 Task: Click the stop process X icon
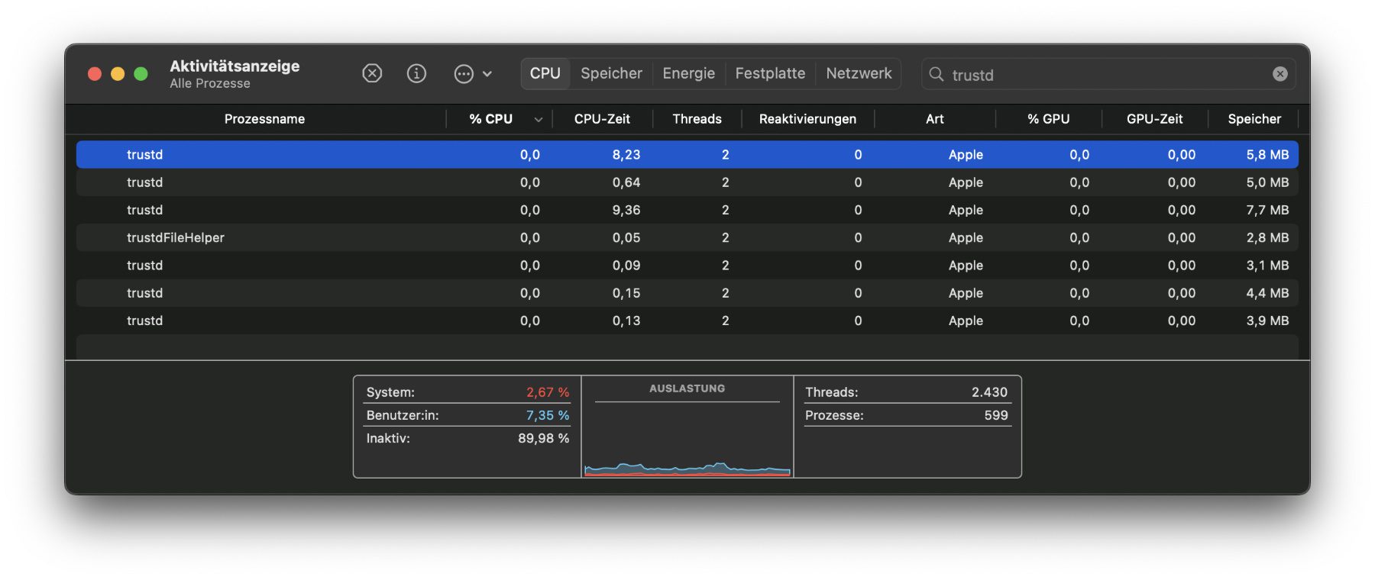coord(372,73)
